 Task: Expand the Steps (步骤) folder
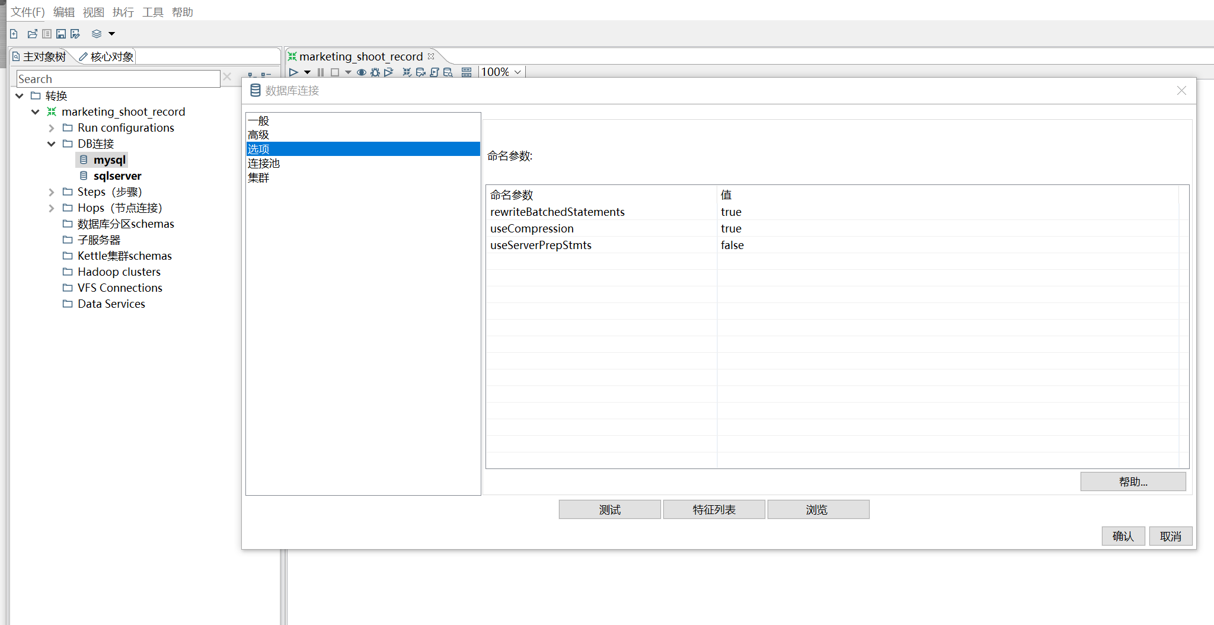click(x=52, y=192)
